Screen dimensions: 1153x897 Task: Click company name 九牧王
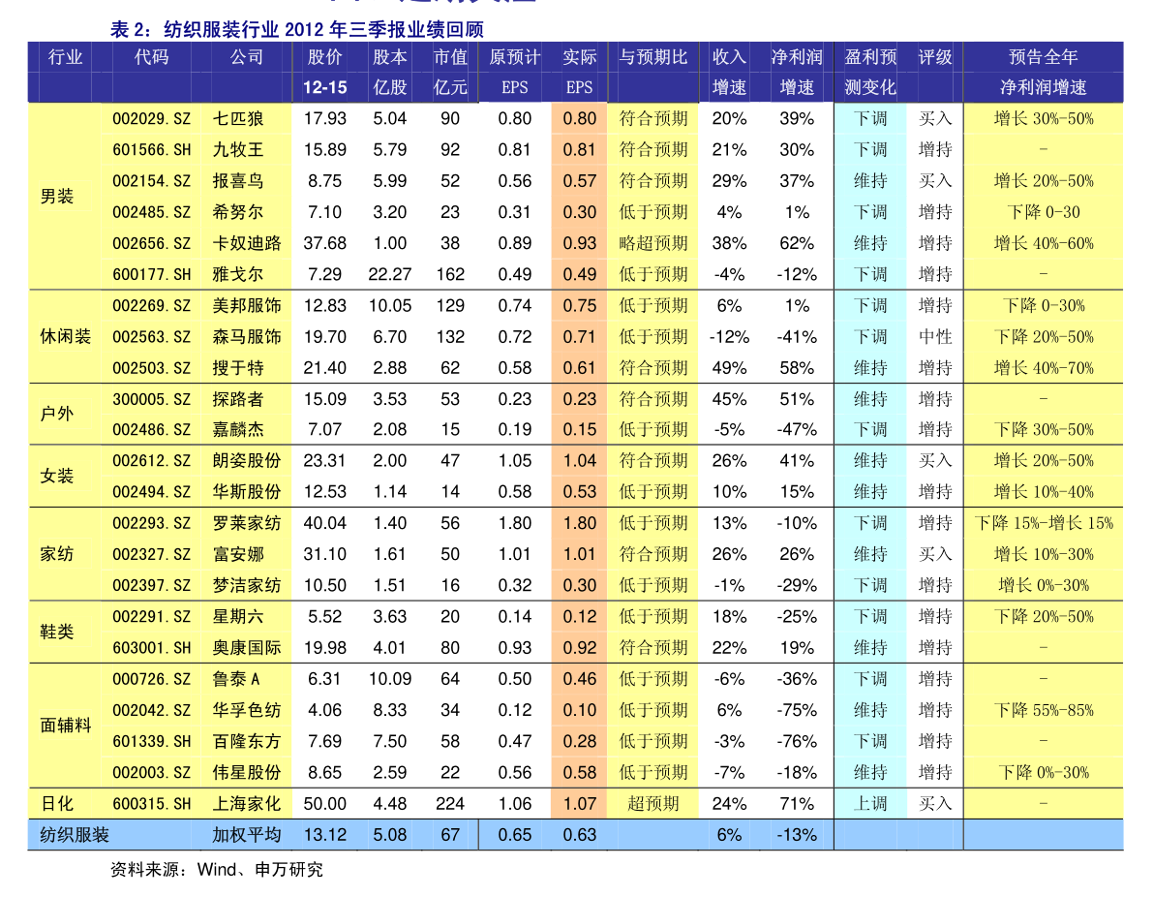[x=237, y=150]
